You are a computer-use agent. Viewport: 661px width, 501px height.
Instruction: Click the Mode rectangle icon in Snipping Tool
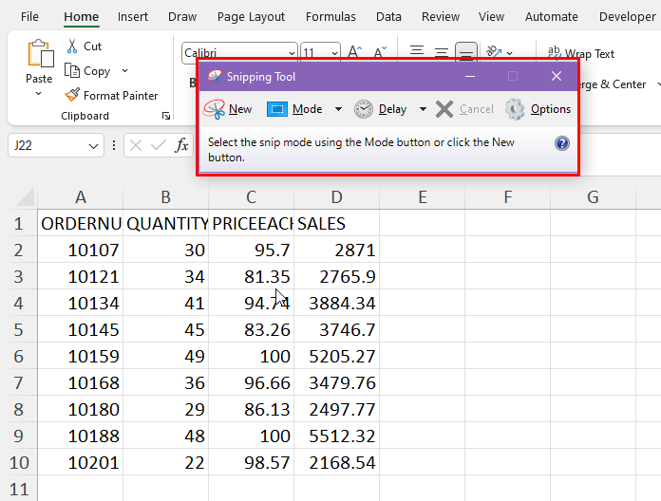click(x=277, y=109)
